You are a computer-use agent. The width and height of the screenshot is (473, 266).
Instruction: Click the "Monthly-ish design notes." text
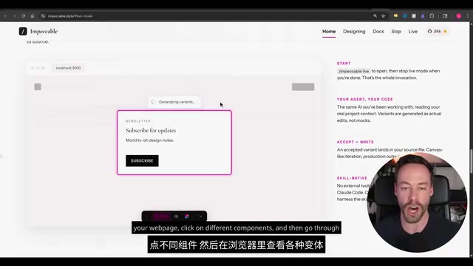click(x=149, y=140)
